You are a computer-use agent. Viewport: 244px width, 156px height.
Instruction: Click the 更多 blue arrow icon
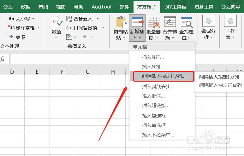[x=11, y=37]
